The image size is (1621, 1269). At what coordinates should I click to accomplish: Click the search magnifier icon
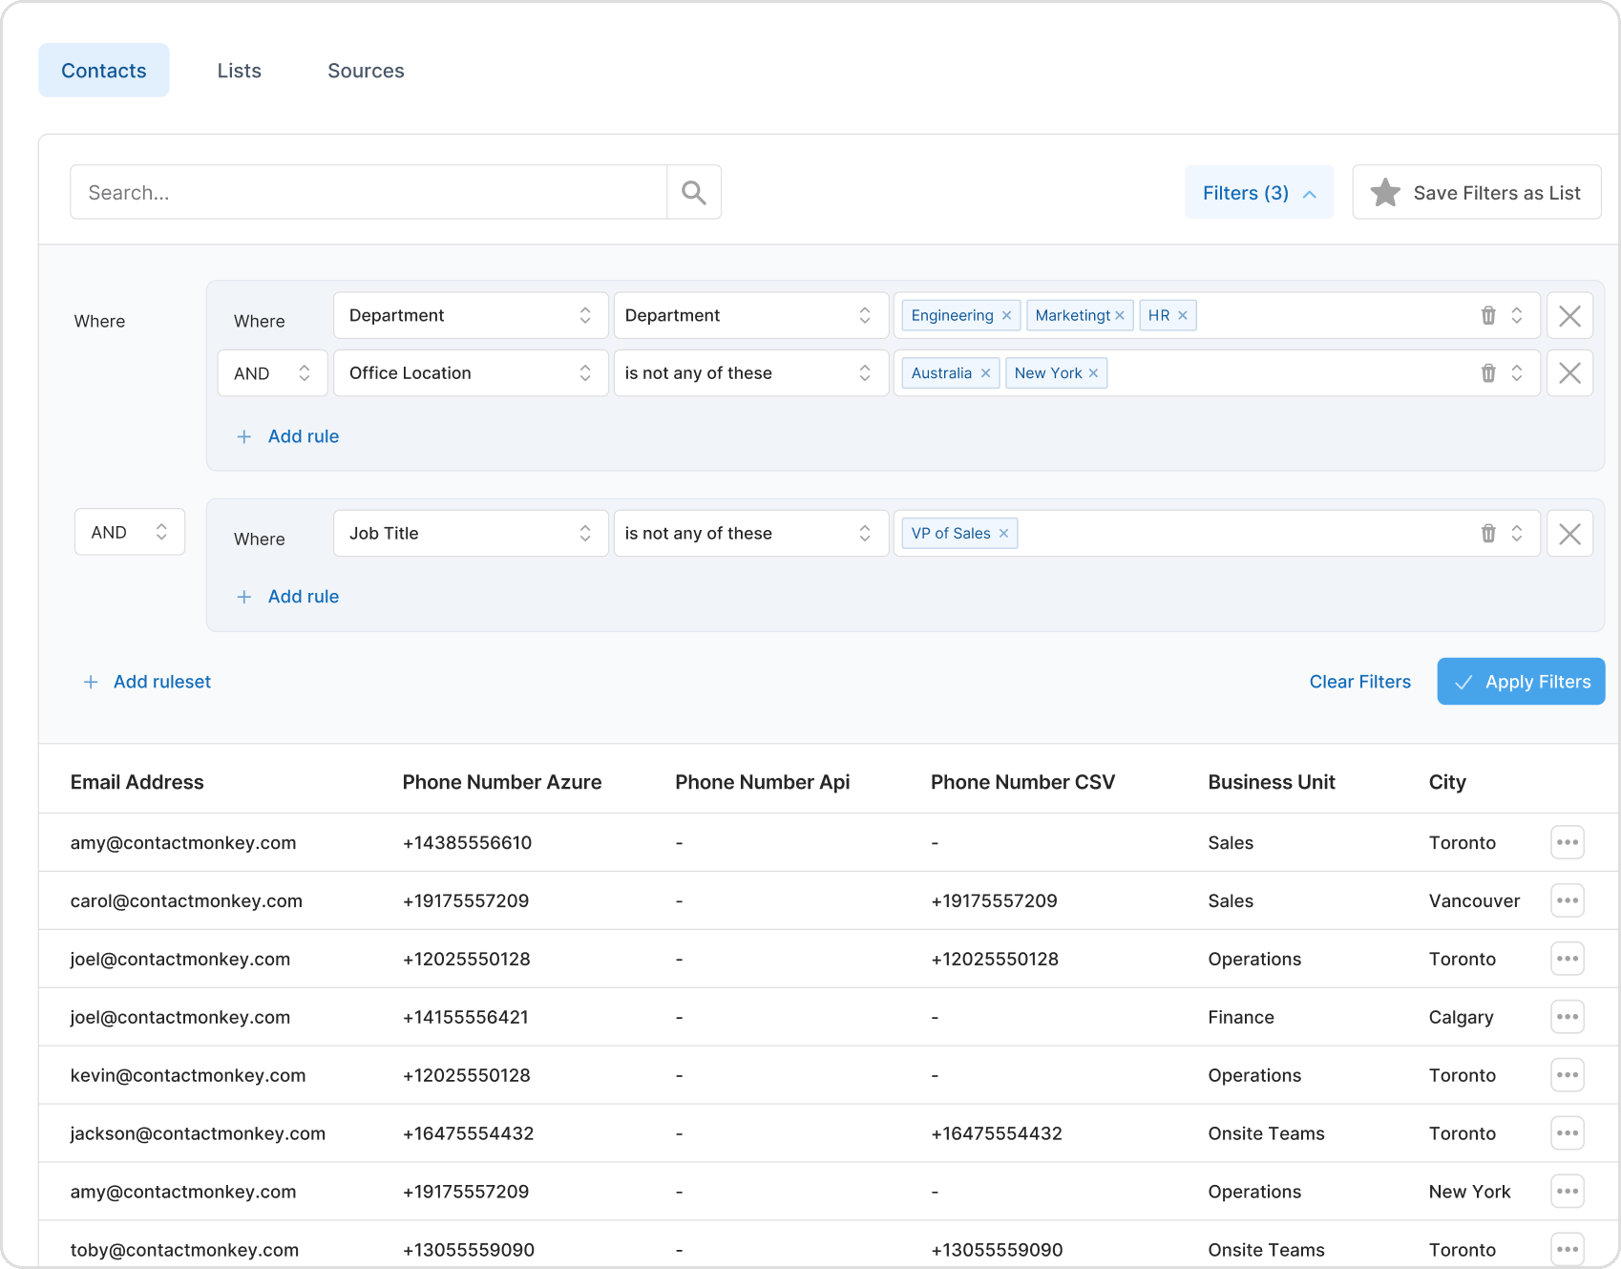click(x=694, y=193)
